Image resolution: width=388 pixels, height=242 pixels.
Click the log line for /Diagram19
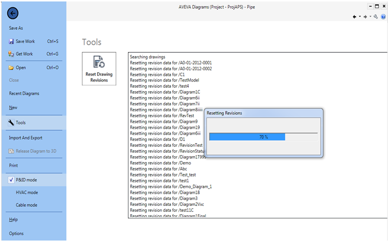coord(165,127)
